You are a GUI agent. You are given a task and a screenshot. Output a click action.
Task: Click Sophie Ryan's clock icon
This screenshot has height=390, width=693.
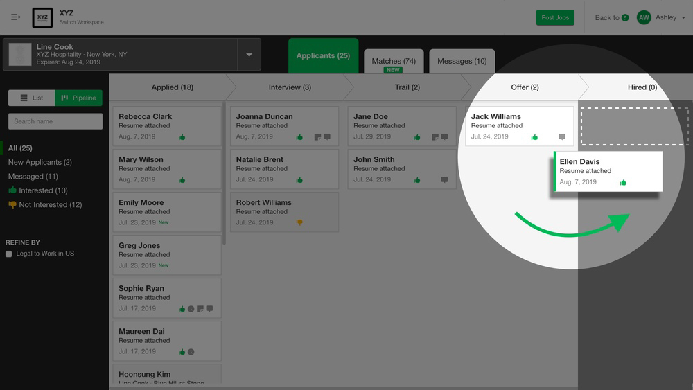(x=191, y=309)
